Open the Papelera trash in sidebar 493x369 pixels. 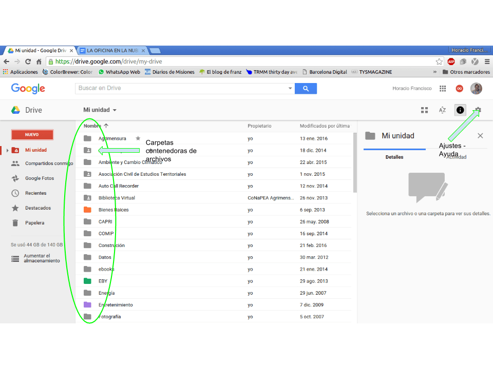[x=34, y=223]
